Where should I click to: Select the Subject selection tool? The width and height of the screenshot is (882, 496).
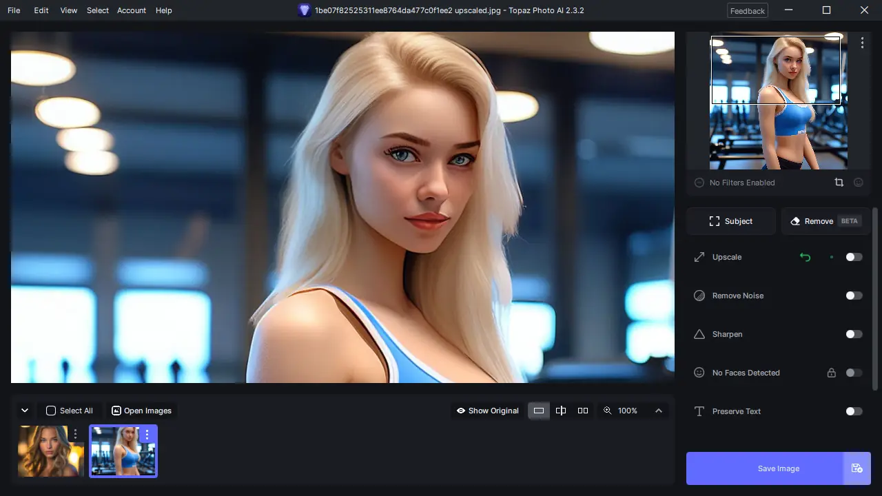point(730,221)
